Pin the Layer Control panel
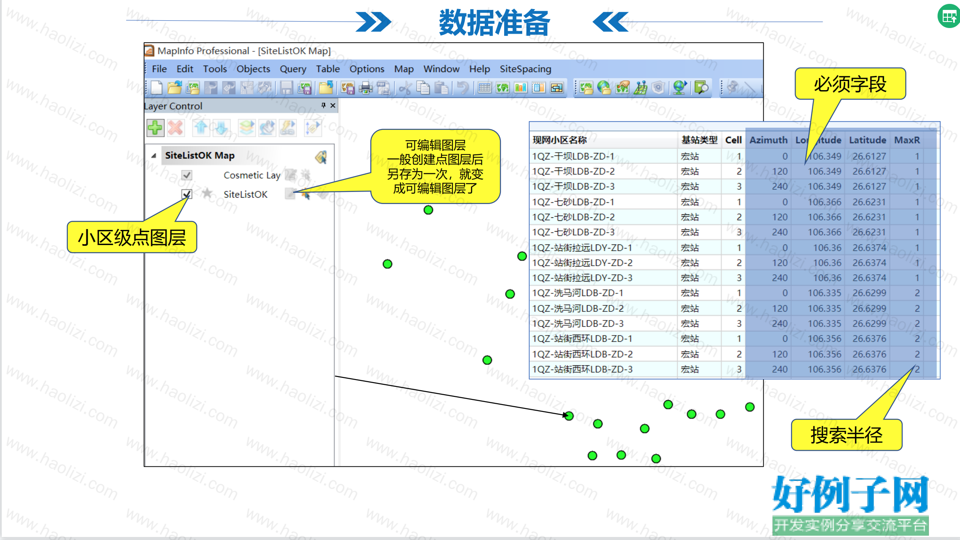960x540 pixels. [323, 105]
